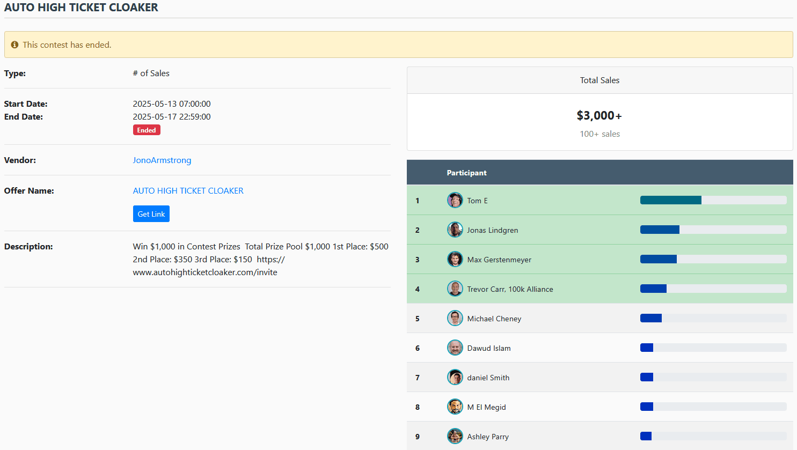Click M El Megid's avatar
Viewport: 797px width, 450px height.
[455, 407]
